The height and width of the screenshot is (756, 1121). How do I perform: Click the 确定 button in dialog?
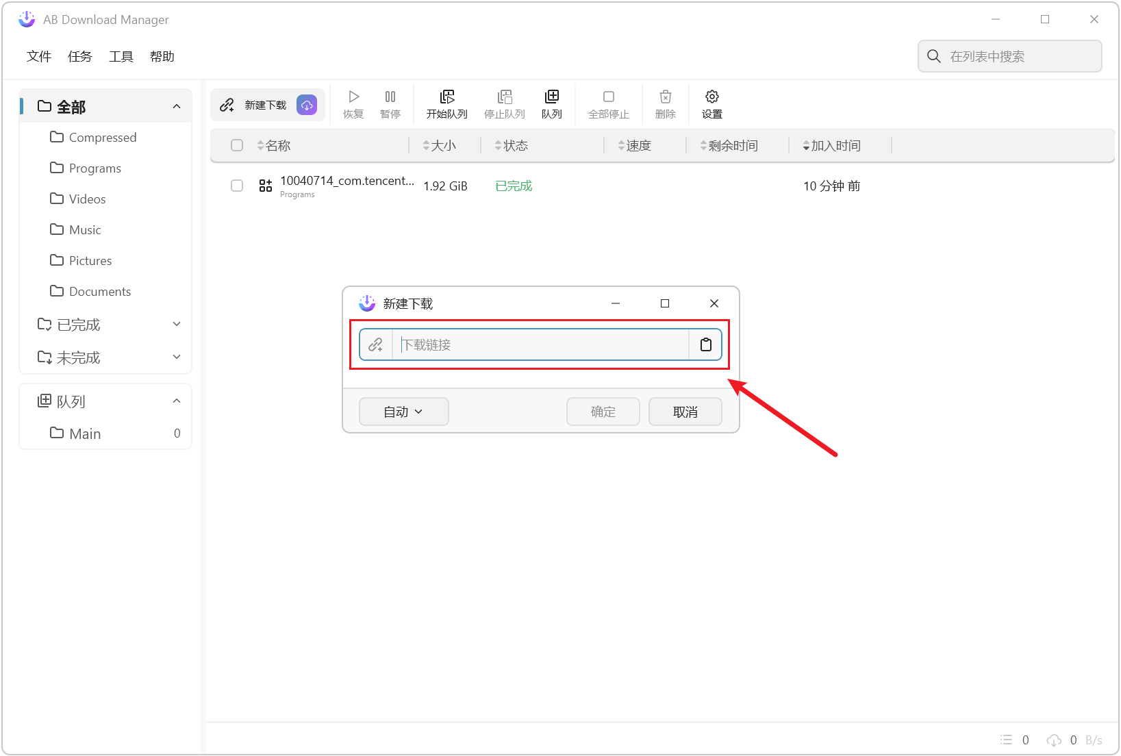point(603,412)
